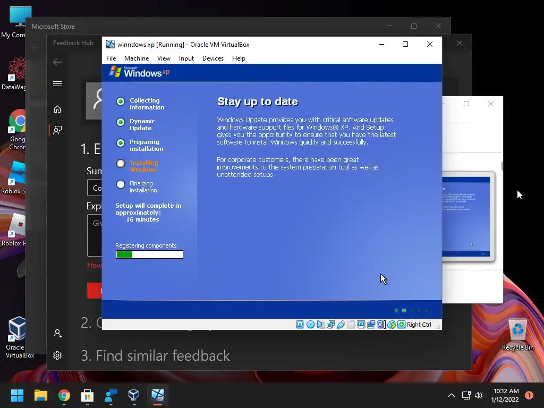Open Feedback Hub hamburger menu
This screenshot has width=544, height=408.
(57, 83)
